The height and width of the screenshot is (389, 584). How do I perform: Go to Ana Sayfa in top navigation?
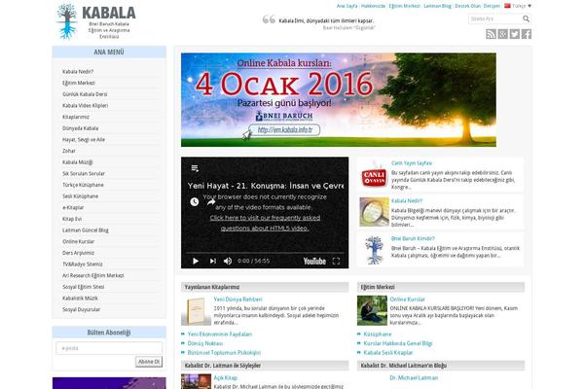click(347, 6)
